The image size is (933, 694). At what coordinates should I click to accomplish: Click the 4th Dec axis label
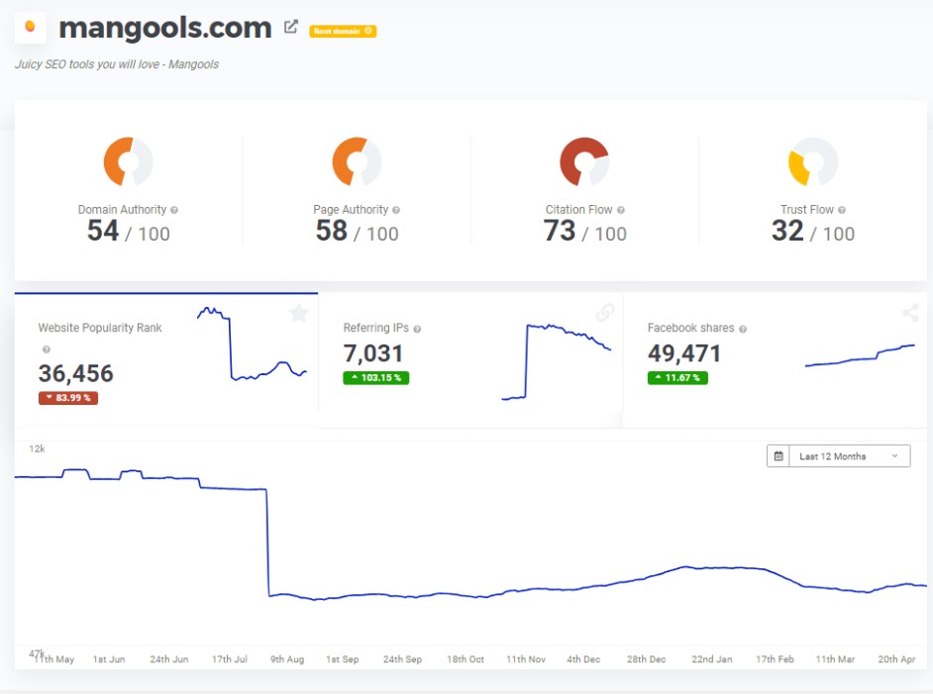point(583,659)
